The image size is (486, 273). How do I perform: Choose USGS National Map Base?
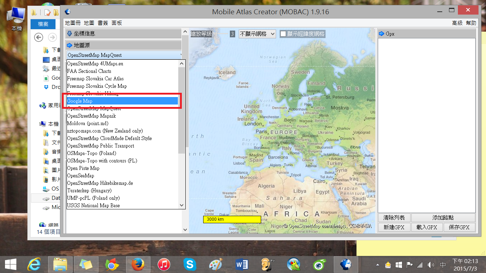pos(122,205)
